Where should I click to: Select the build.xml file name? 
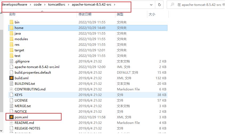[x=22, y=78]
